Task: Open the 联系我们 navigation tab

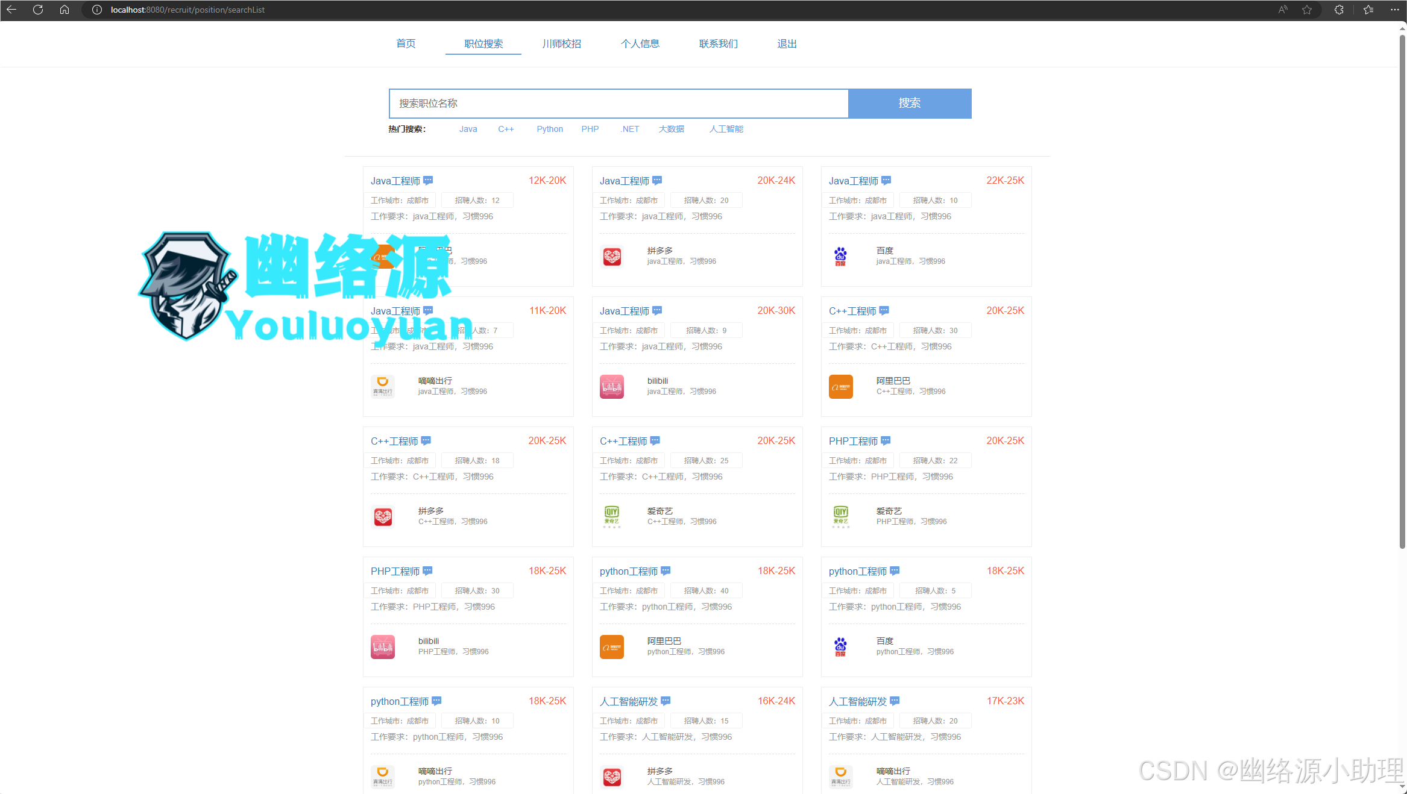Action: point(719,43)
